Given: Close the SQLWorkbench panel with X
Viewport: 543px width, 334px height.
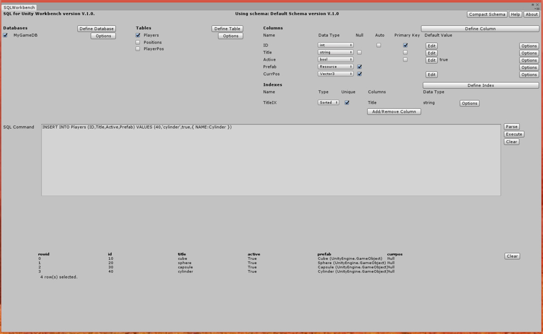Looking at the screenshot, I should 538,5.
